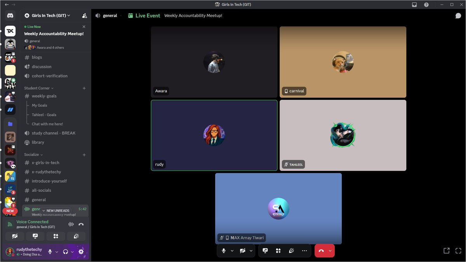Join study channel - BREAK
466x262 pixels.
56,133
